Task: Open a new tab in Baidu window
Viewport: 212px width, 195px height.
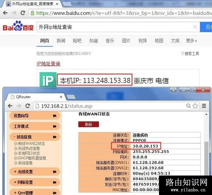Action: [67, 4]
